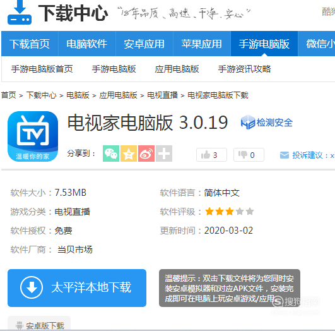Open the 微信小 nav tab
Image resolution: width=335 pixels, height=331 pixels.
pos(317,44)
